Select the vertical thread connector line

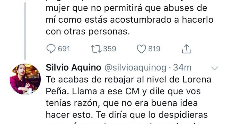[x=25, y=31]
